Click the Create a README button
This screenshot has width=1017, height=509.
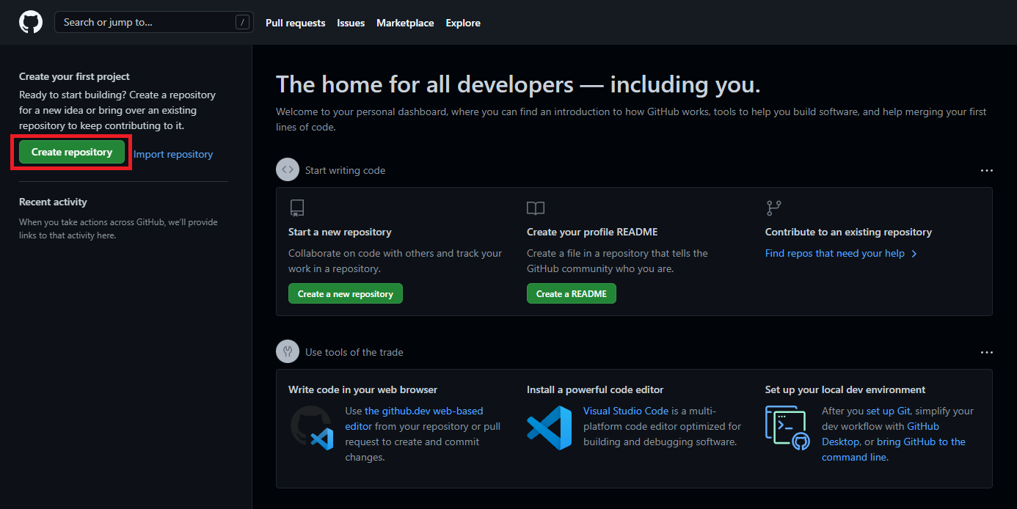pyautogui.click(x=572, y=293)
